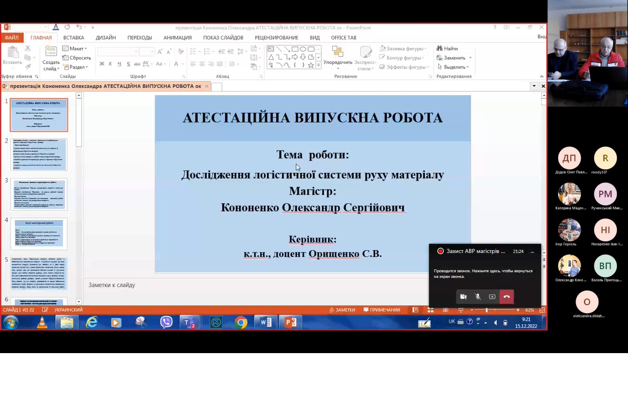The height and width of the screenshot is (400, 628).
Task: Switch to the OFFICE TAB ribbon tab
Action: point(343,38)
